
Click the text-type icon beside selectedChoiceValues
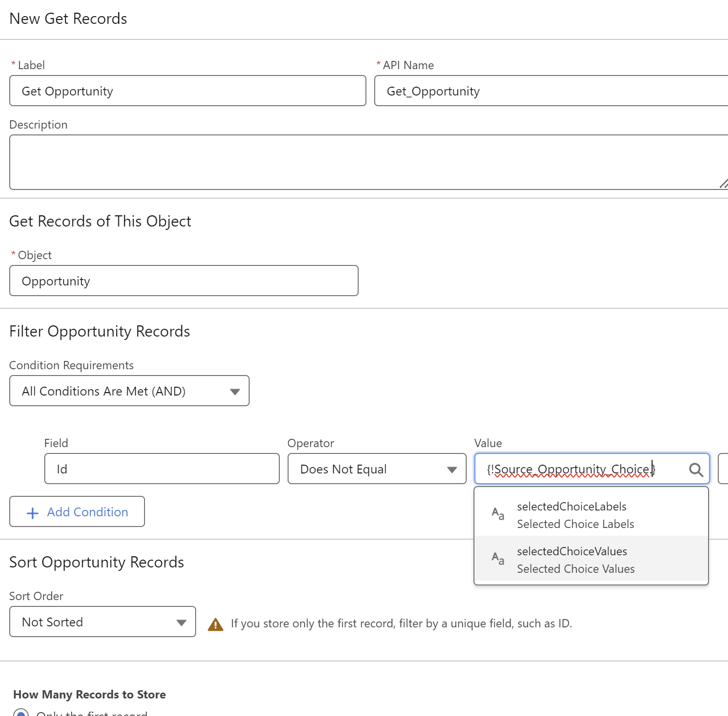click(498, 559)
